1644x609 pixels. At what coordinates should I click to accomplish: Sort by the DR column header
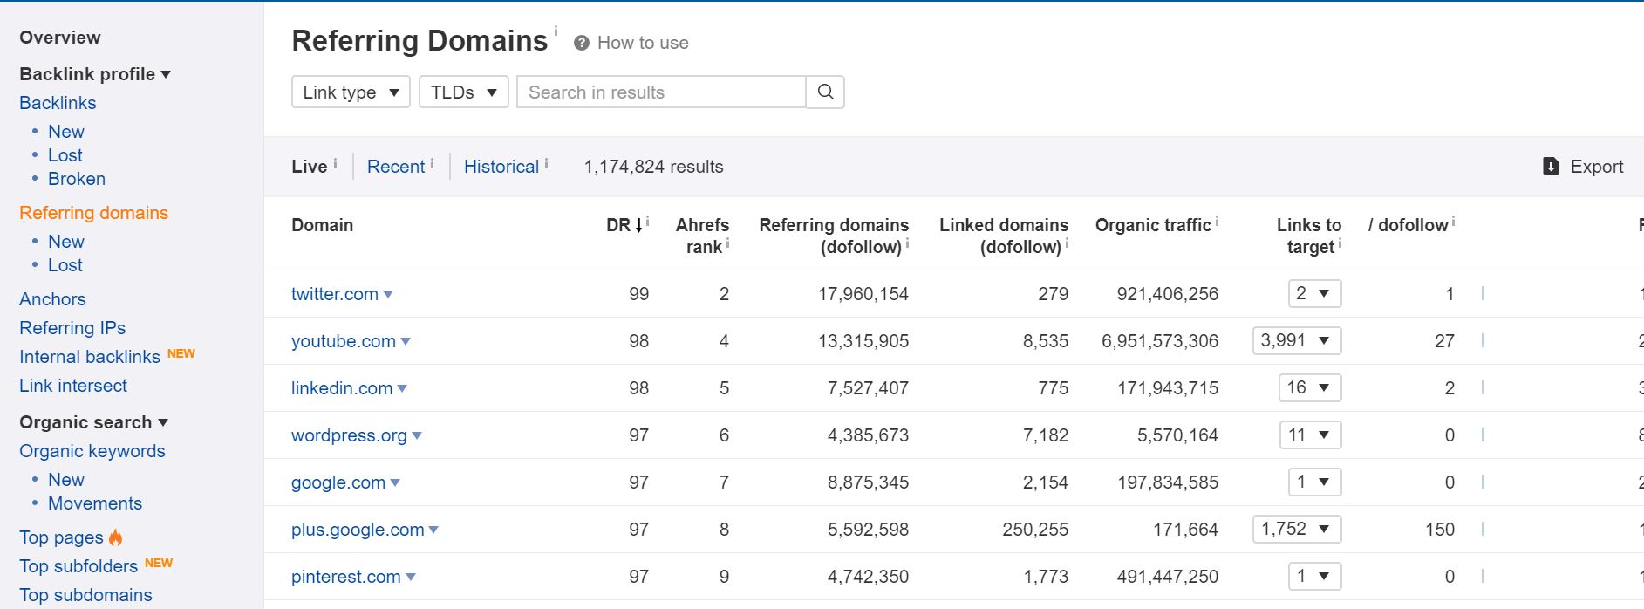[x=617, y=225]
